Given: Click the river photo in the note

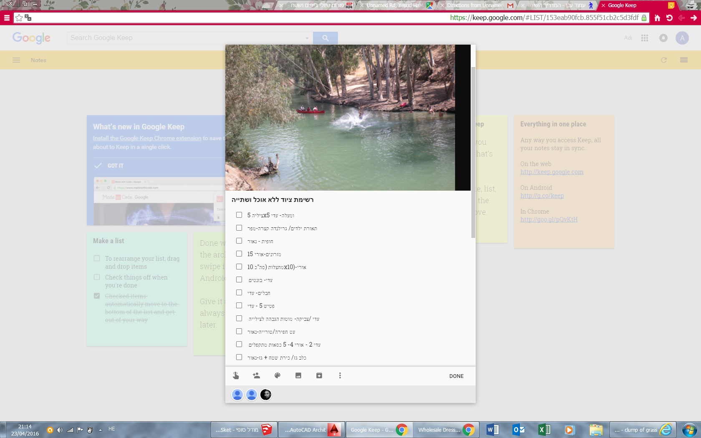Looking at the screenshot, I should 340,118.
